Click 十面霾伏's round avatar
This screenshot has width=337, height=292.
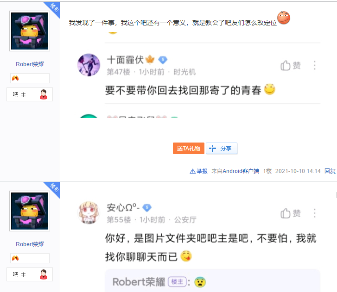point(89,65)
